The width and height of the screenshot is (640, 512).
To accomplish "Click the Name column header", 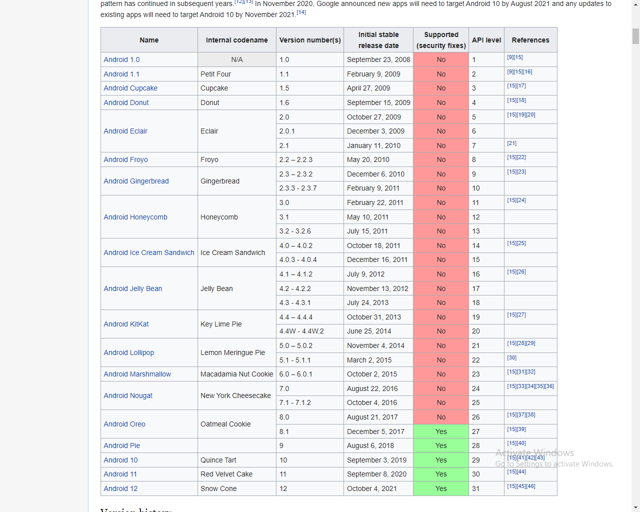I will [149, 40].
